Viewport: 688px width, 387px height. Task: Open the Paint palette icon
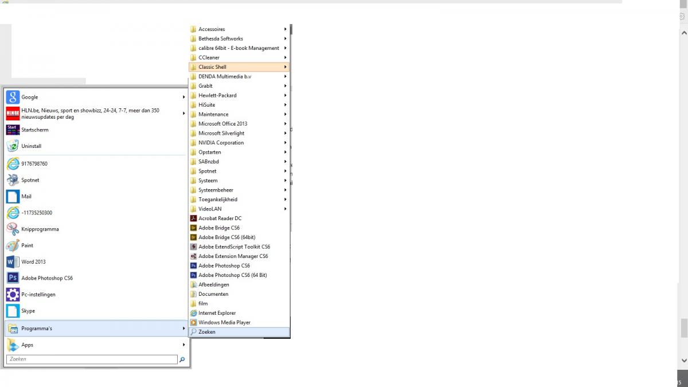click(13, 245)
